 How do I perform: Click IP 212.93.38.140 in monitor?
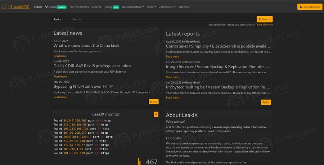click(x=74, y=141)
